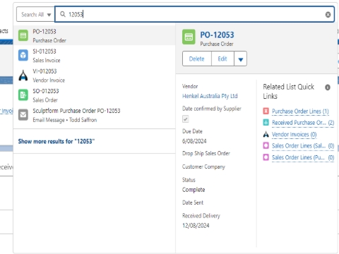Open the Henkel Australia Pty Ltd vendor link

[x=210, y=96]
